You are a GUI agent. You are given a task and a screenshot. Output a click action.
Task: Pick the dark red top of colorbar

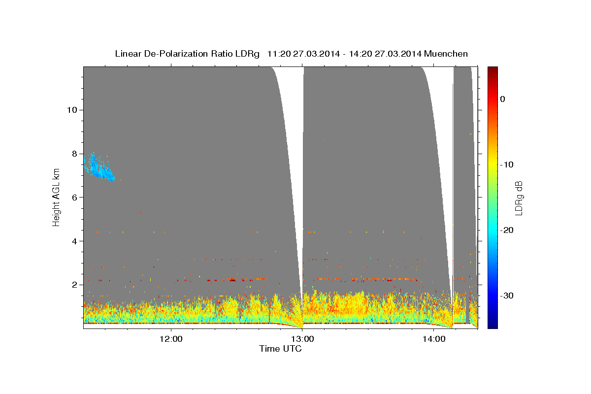click(x=492, y=70)
